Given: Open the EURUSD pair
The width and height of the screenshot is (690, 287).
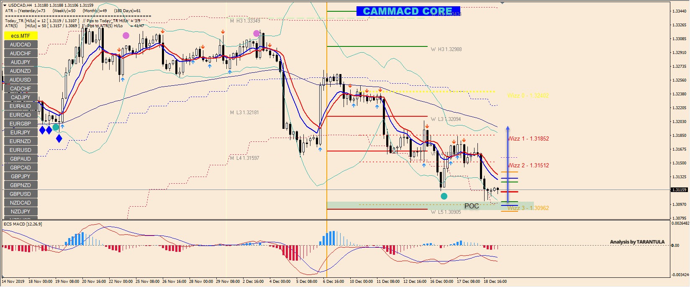Looking at the screenshot, I should 21,150.
